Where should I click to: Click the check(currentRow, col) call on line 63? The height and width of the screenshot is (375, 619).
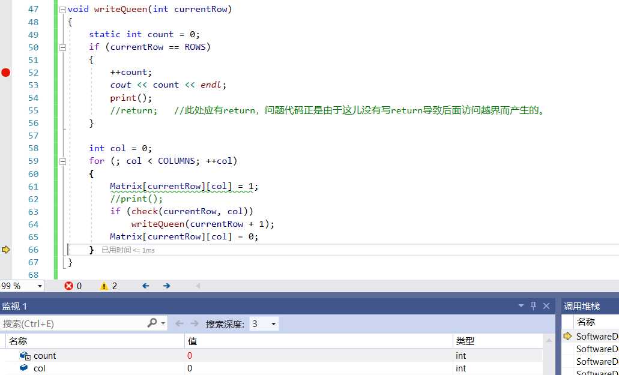tap(190, 212)
